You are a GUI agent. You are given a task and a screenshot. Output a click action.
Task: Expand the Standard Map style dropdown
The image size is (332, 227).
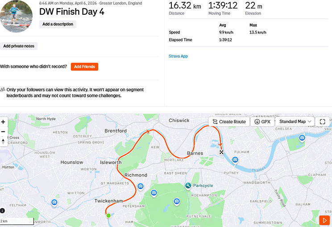pos(295,122)
